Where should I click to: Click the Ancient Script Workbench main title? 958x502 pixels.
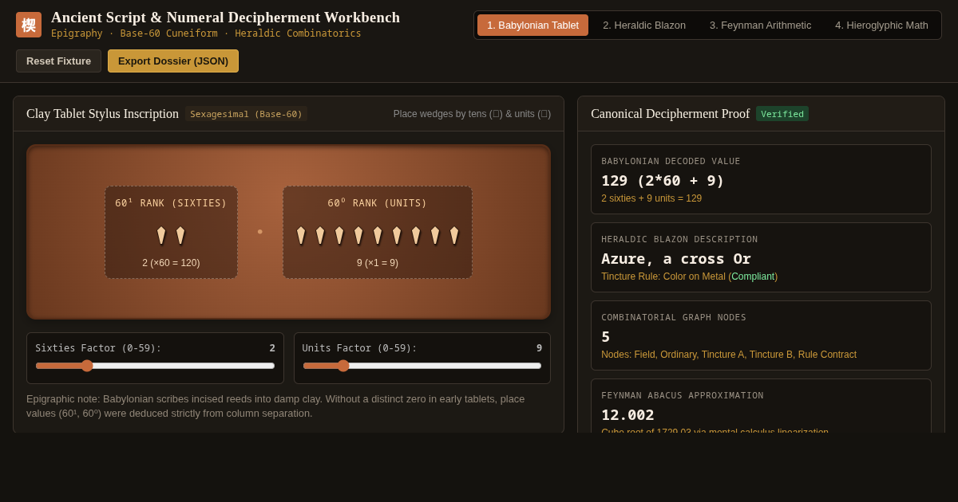coord(225,18)
